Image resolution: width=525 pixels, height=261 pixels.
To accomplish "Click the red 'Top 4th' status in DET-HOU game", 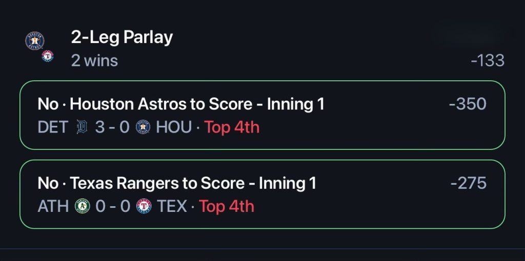I will (232, 127).
